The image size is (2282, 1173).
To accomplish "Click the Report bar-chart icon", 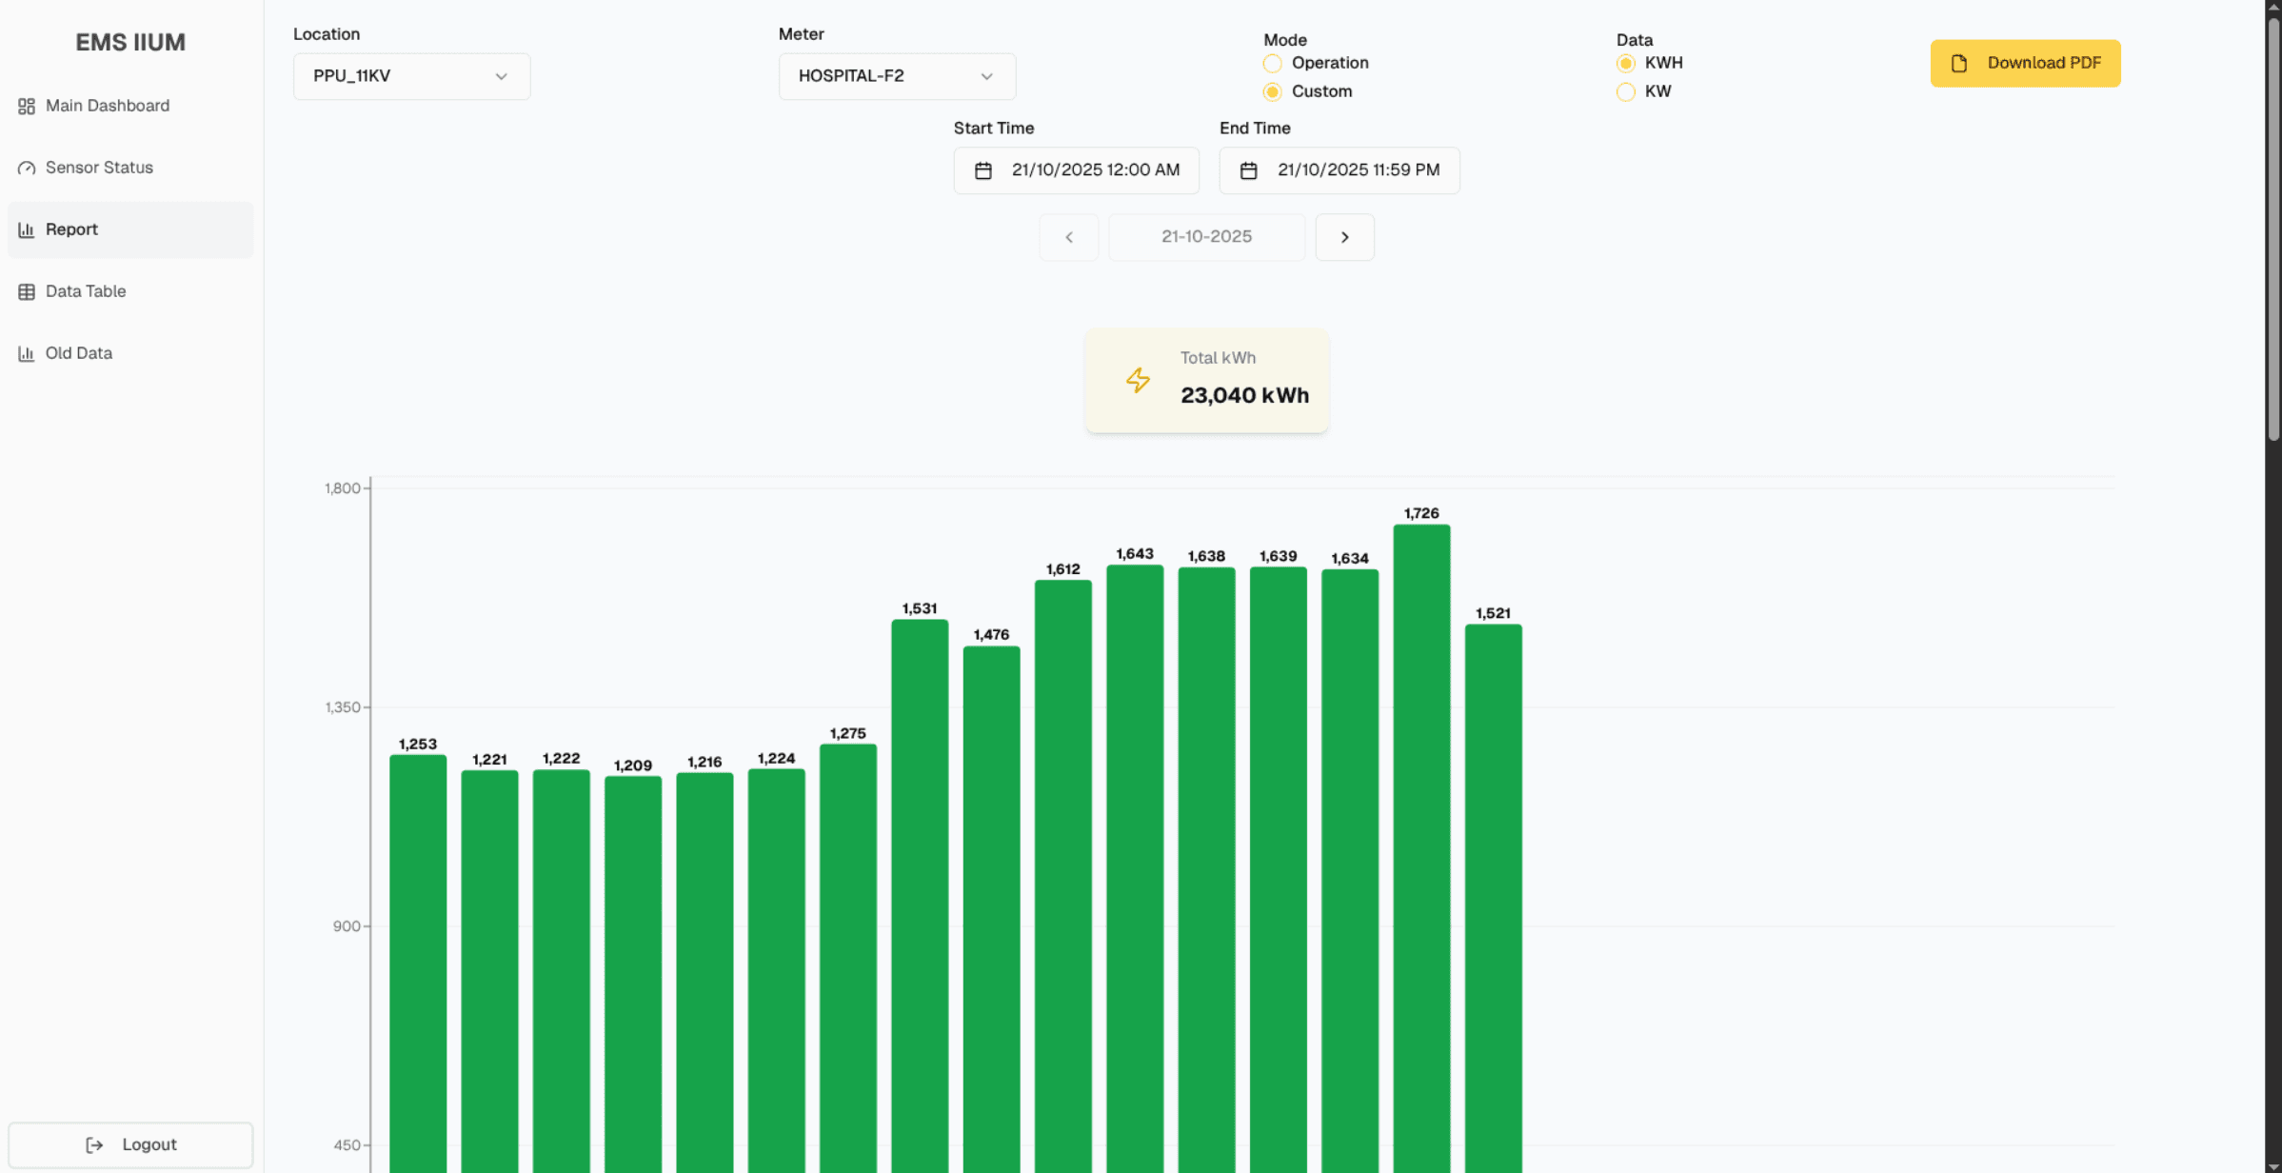I will point(26,229).
